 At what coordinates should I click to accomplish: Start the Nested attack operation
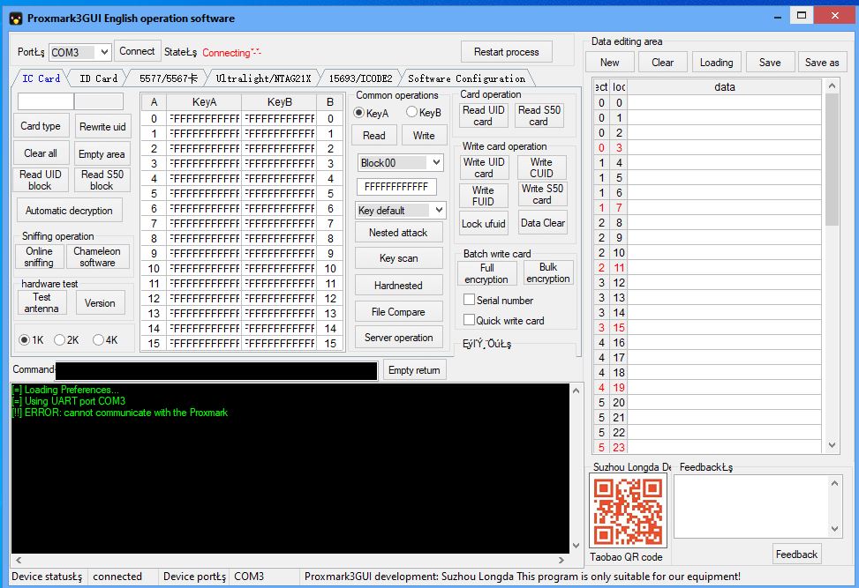point(397,233)
